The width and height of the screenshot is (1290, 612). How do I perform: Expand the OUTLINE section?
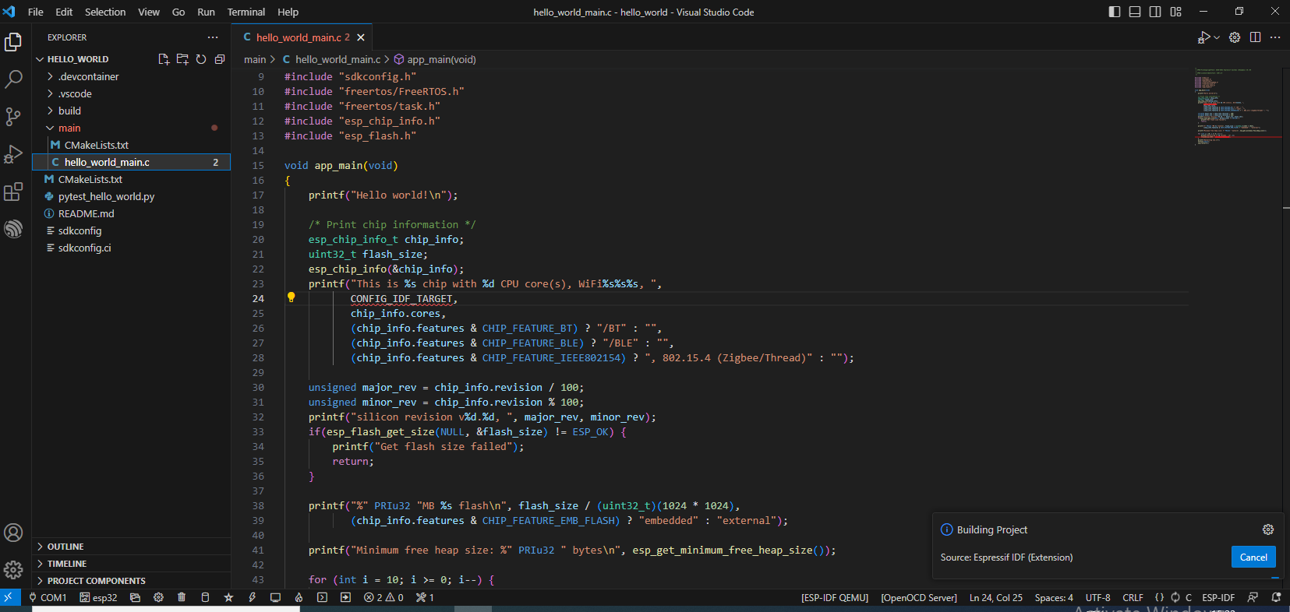pyautogui.click(x=131, y=547)
